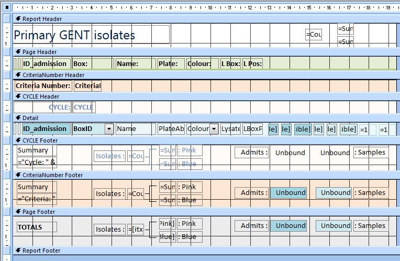Select Unbound box beside Admits in Page Footer
The height and width of the screenshot is (261, 400).
[288, 226]
